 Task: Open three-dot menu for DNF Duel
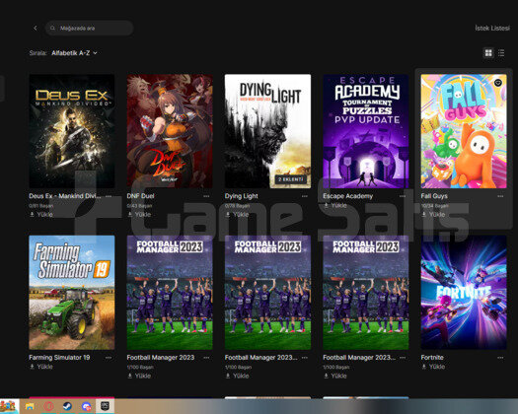coord(206,196)
